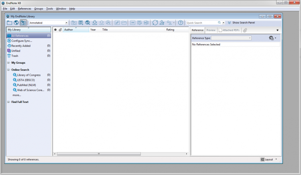Open the Tools menu

coord(49,9)
